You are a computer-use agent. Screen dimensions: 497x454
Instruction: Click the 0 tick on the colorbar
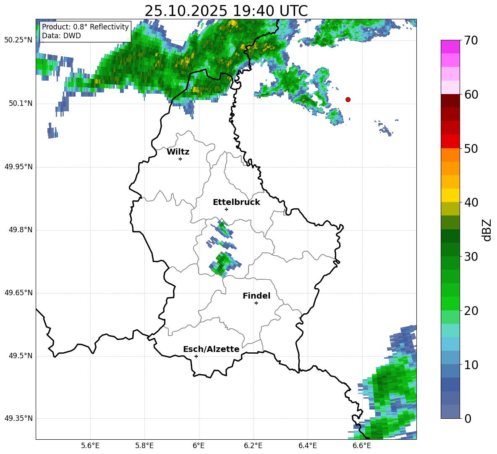[x=468, y=418]
